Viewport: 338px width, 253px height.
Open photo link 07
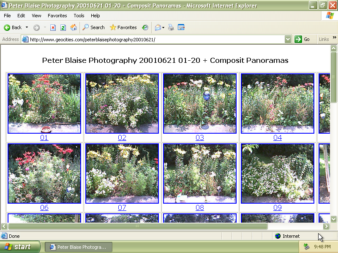(x=122, y=207)
